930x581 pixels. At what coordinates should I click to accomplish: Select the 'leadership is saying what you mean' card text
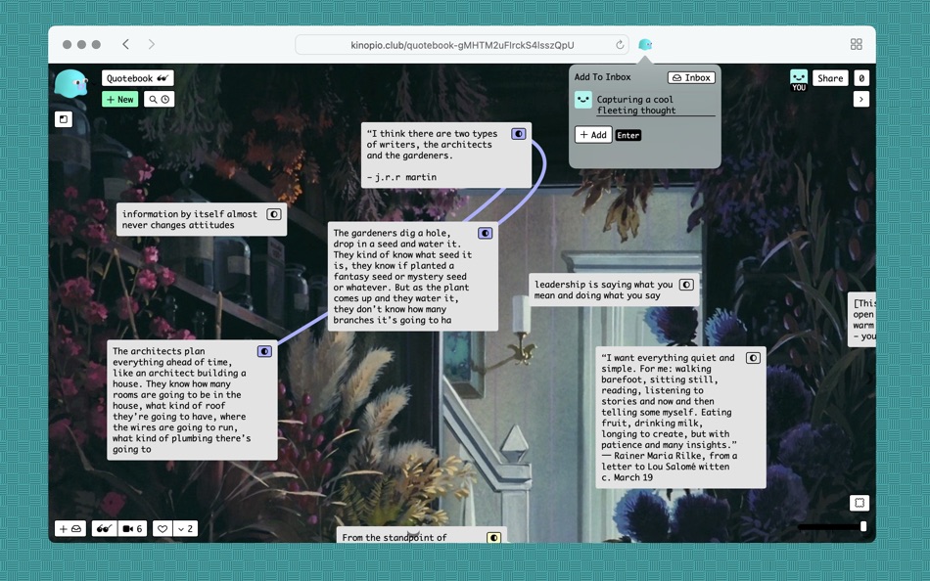603,290
